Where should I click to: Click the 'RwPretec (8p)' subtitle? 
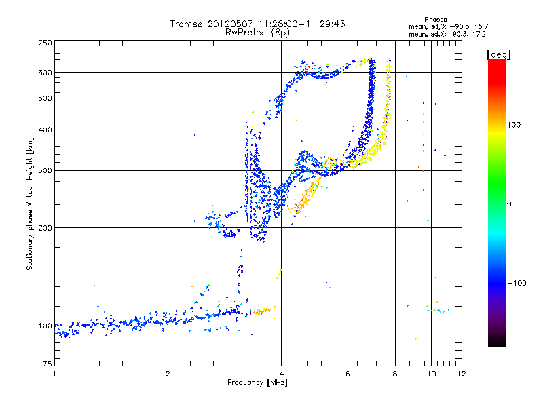[257, 33]
